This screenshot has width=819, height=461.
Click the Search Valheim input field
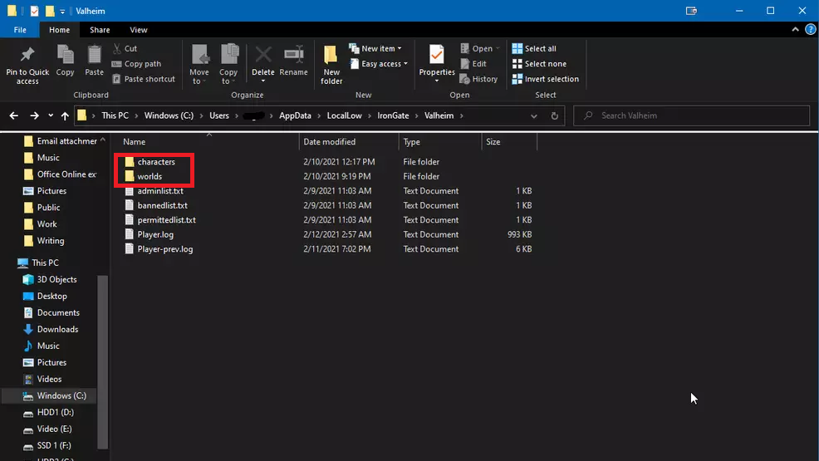click(x=692, y=115)
